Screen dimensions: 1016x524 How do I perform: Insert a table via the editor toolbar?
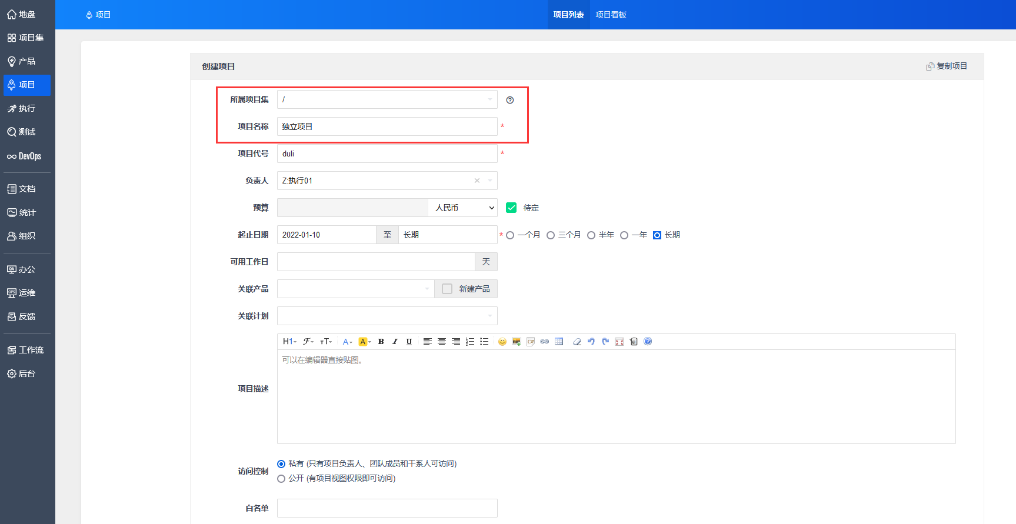[559, 342]
